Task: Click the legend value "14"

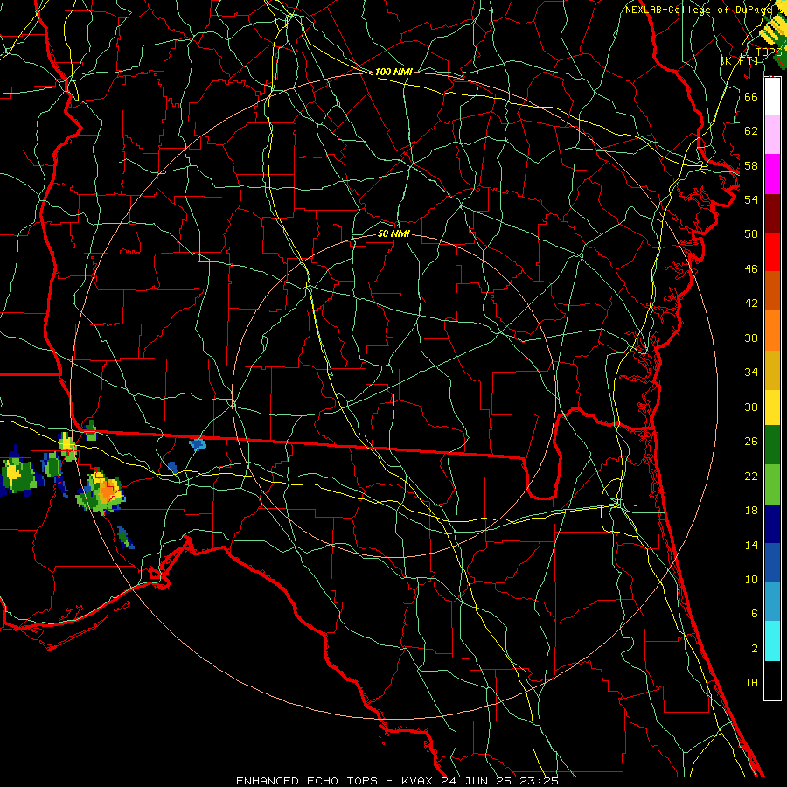Action: coord(751,545)
